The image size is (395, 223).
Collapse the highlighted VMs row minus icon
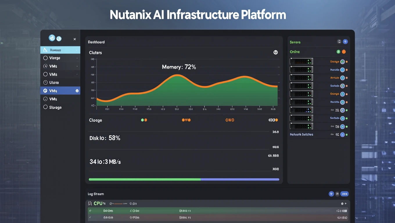77,91
